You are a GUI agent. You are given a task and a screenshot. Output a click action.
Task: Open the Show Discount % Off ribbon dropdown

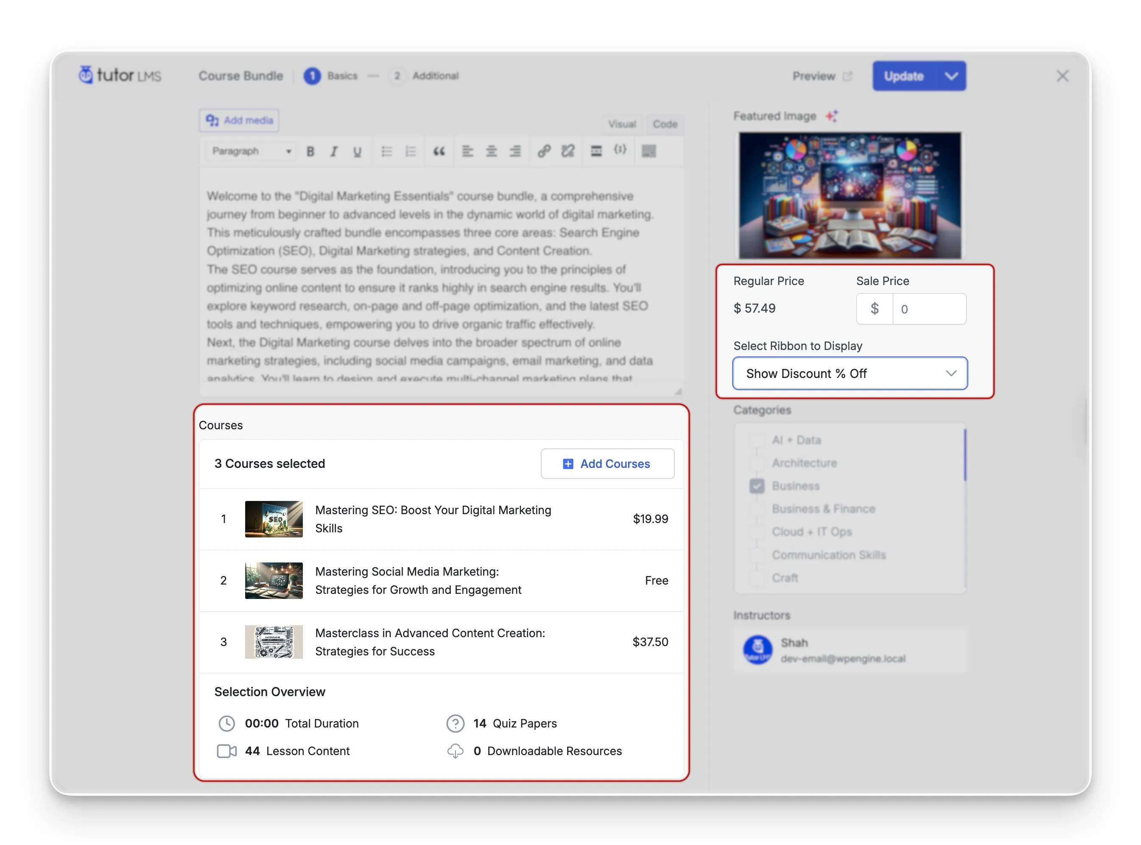[x=850, y=373]
